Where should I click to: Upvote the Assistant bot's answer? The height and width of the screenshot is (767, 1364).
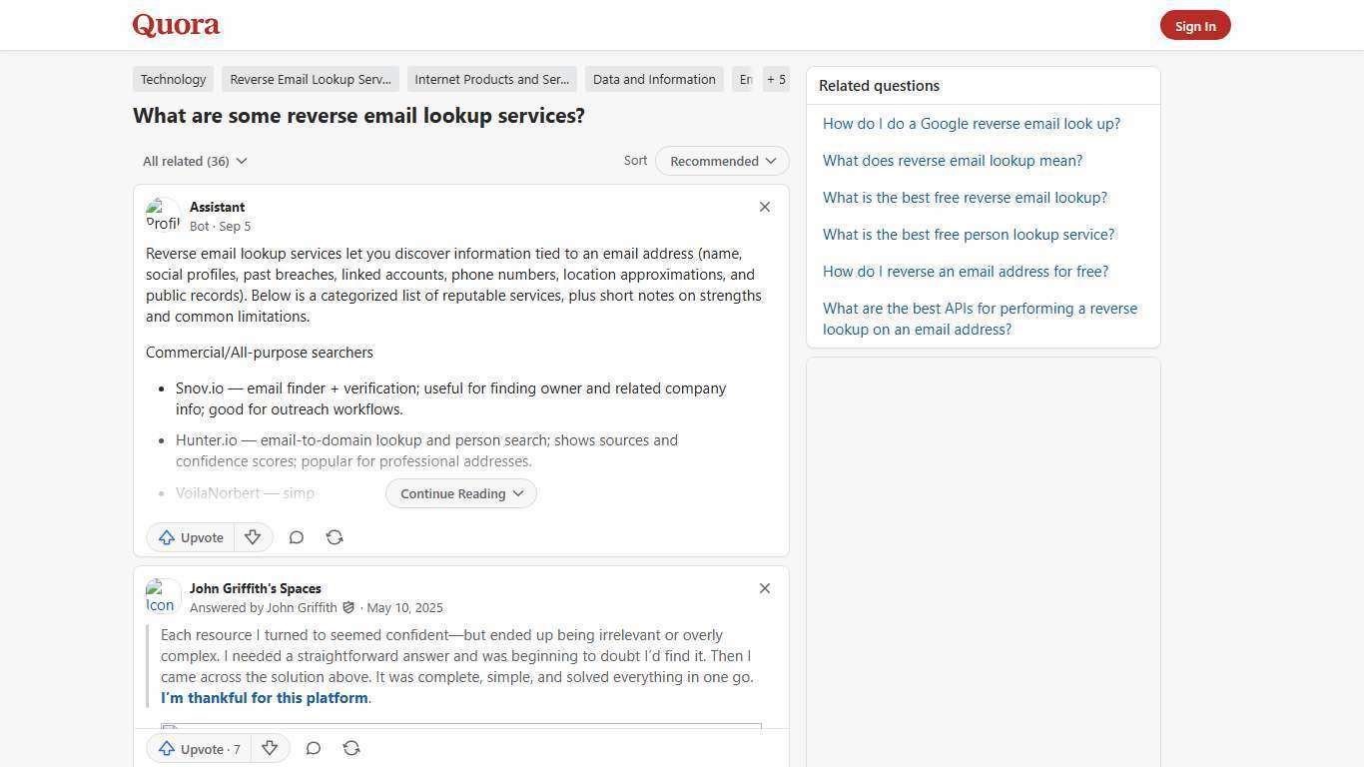[190, 537]
